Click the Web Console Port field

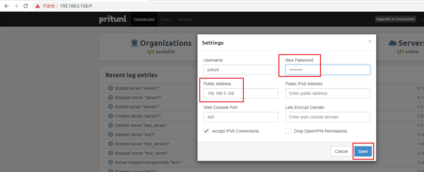[x=241, y=117]
